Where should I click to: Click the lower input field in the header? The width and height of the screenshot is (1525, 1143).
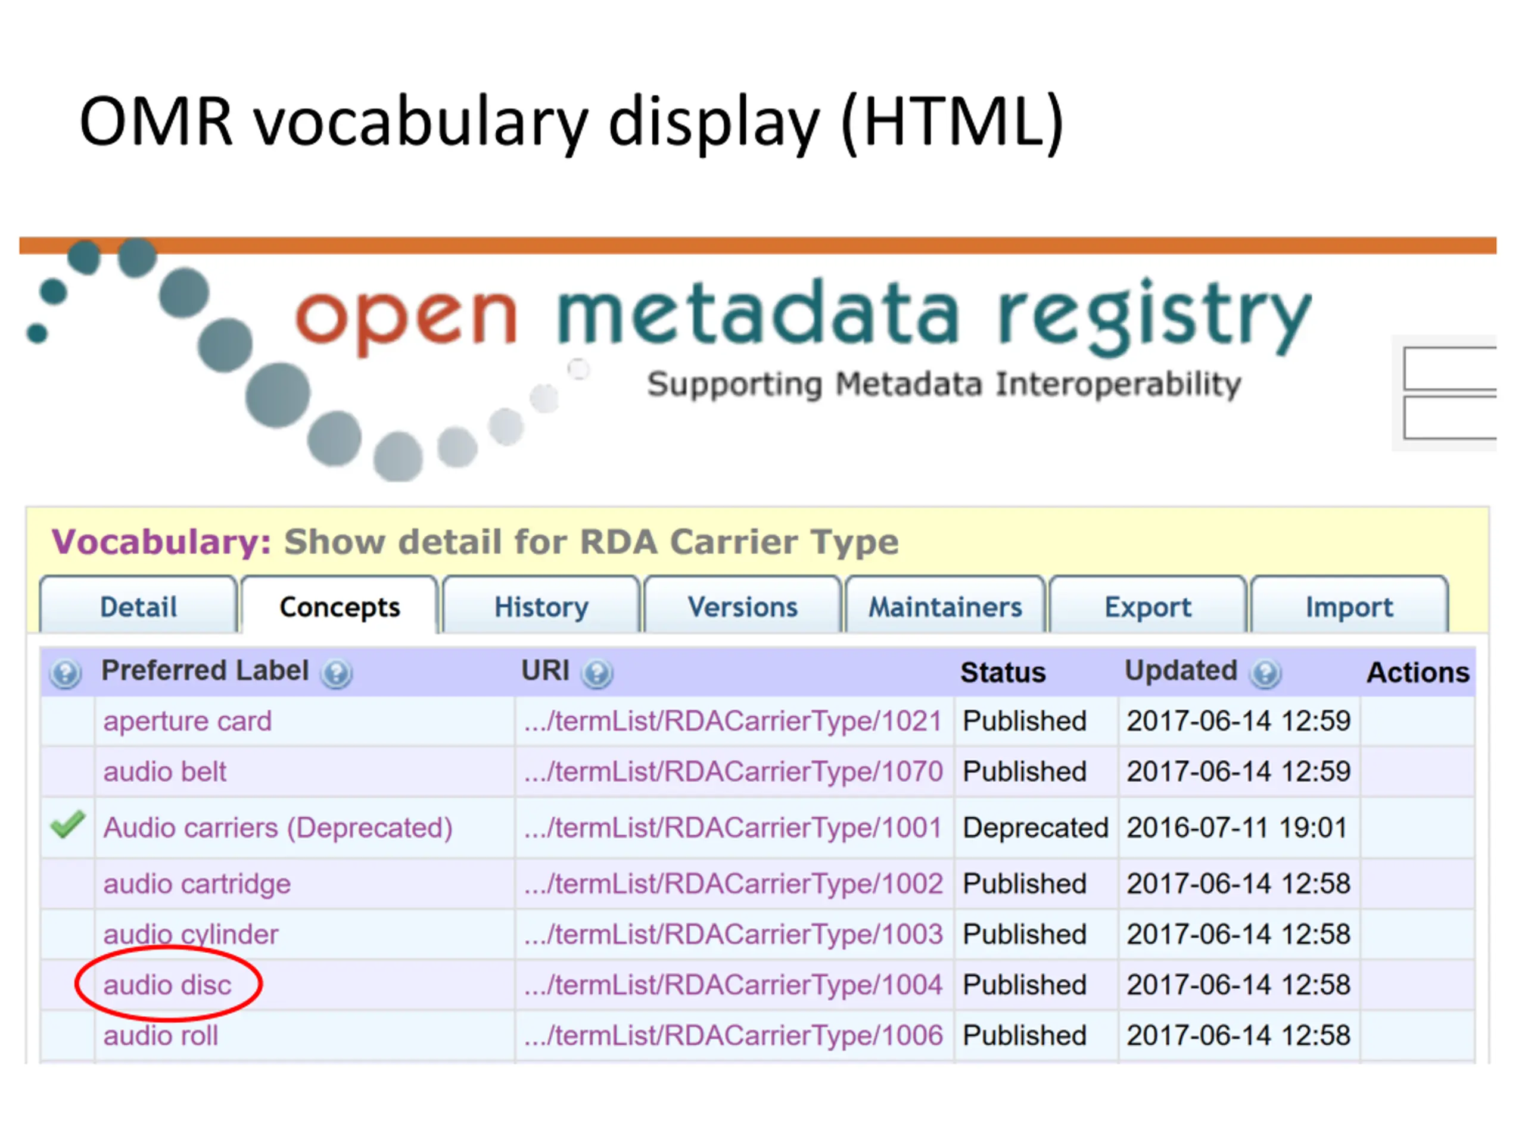[x=1450, y=417]
